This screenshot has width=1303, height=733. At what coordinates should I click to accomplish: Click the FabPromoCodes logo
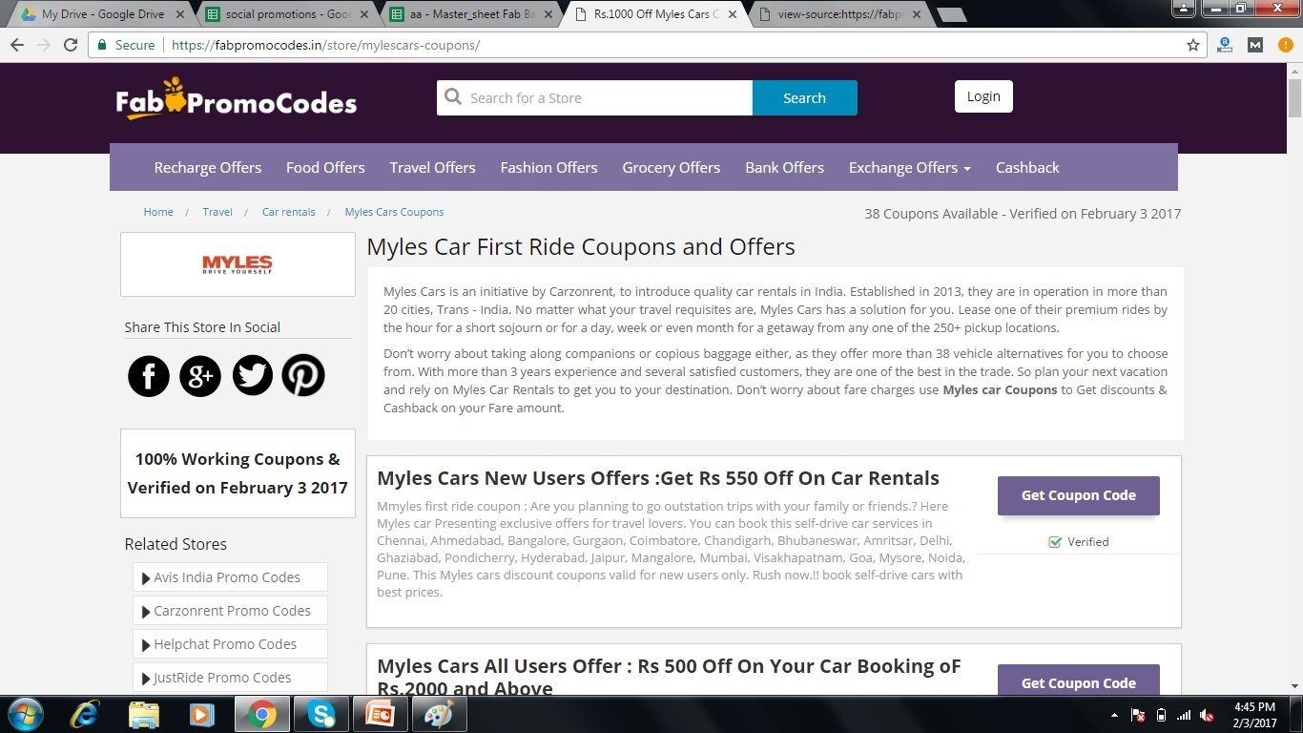tap(237, 99)
